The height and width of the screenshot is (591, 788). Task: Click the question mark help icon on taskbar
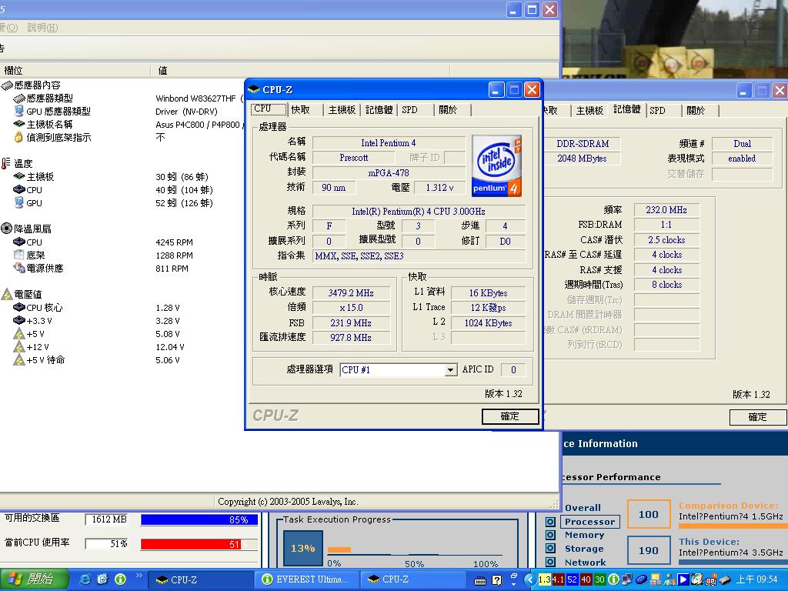(496, 580)
